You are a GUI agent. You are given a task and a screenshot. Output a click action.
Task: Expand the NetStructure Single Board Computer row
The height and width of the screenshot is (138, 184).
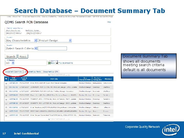pos(6,108)
